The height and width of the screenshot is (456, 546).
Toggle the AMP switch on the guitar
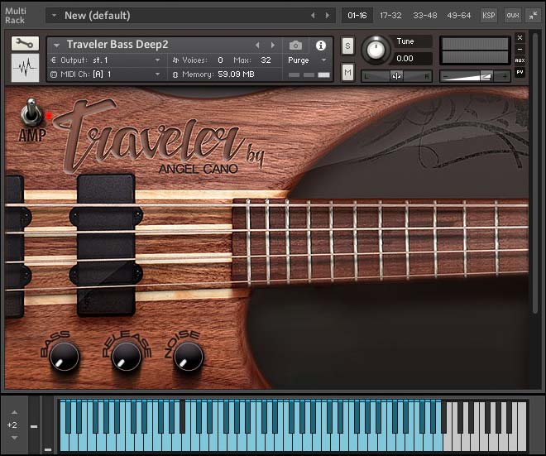31,113
